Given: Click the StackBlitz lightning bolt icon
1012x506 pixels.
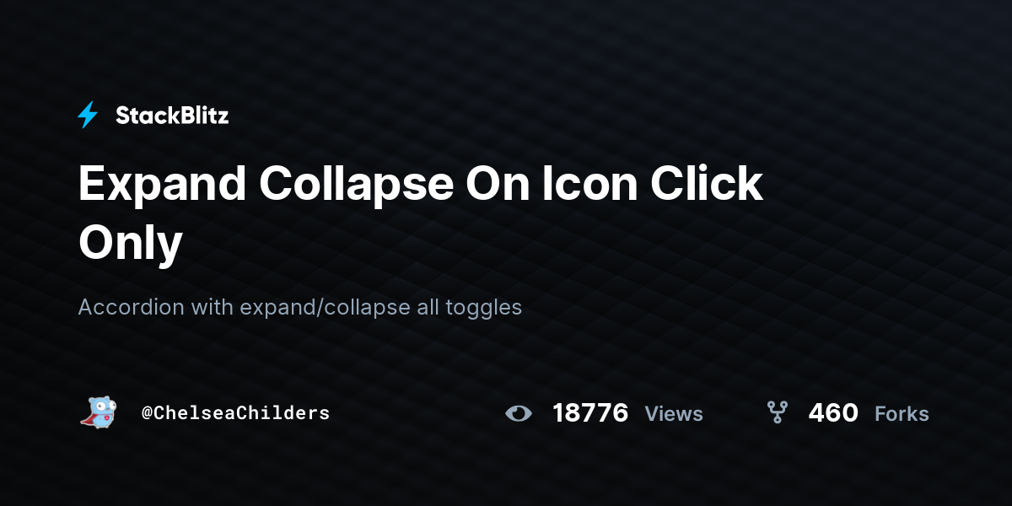Looking at the screenshot, I should click(88, 116).
